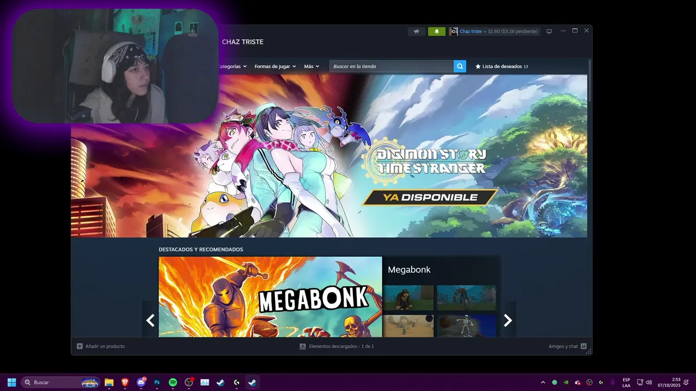Viewport: 696px width, 391px height.
Task: Click the Digimon Story Time Stranger banner
Action: [x=329, y=156]
